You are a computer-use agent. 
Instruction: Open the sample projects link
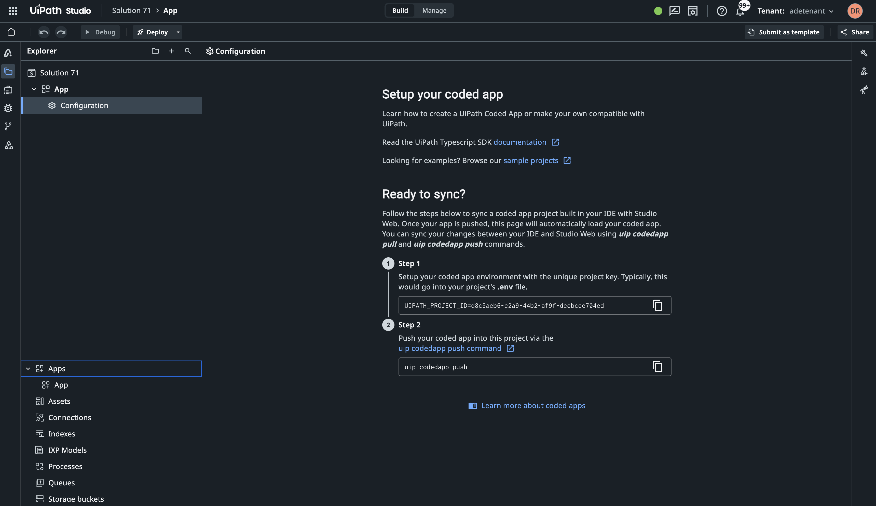click(x=531, y=161)
